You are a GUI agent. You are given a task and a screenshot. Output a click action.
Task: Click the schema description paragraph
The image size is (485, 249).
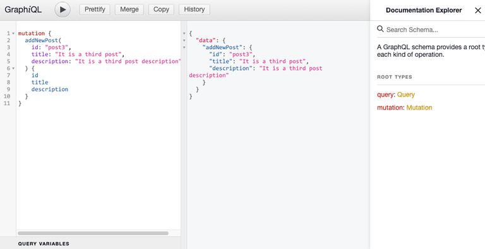coord(431,51)
